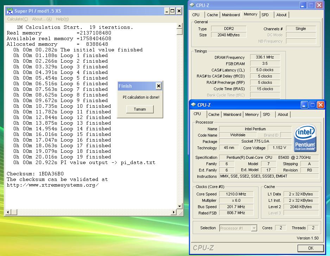
Task: Minimize the Super PI window
Action: click(167, 11)
